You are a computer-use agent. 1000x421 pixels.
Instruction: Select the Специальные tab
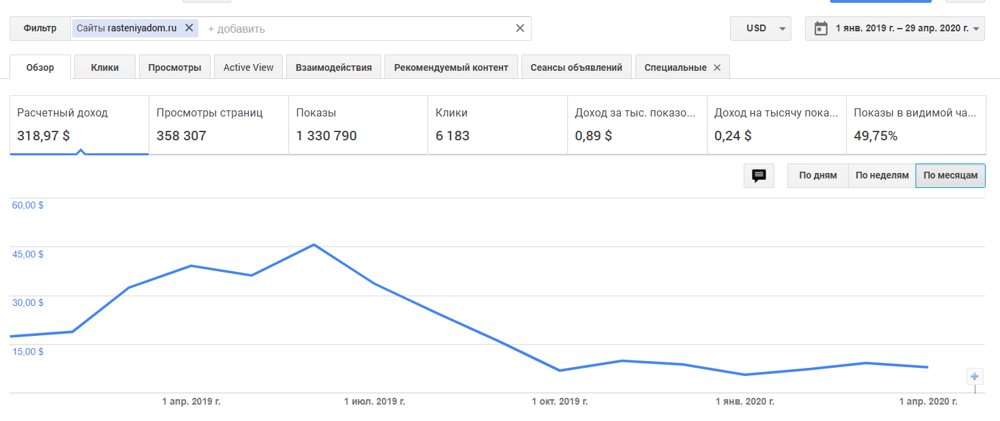[x=675, y=67]
